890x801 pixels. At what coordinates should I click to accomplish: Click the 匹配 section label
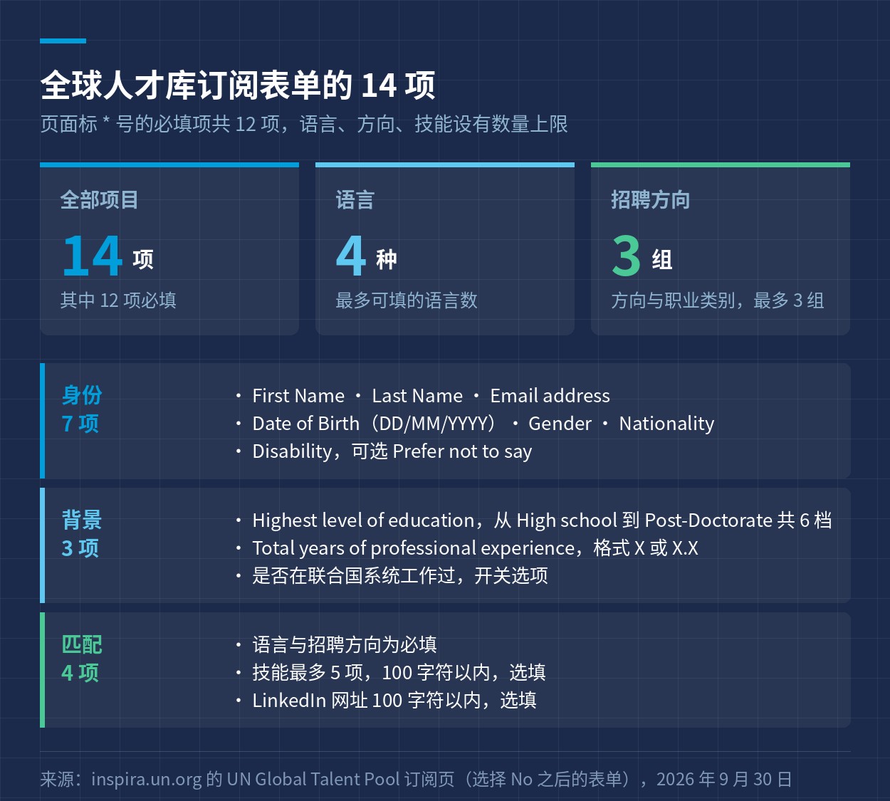[x=82, y=644]
